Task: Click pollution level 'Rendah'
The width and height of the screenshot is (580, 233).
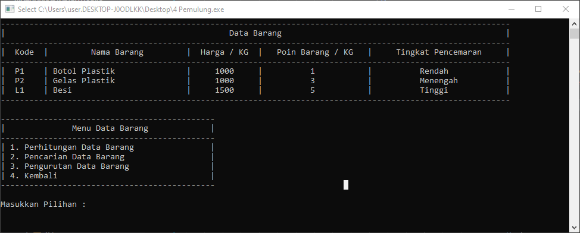Action: [x=434, y=71]
